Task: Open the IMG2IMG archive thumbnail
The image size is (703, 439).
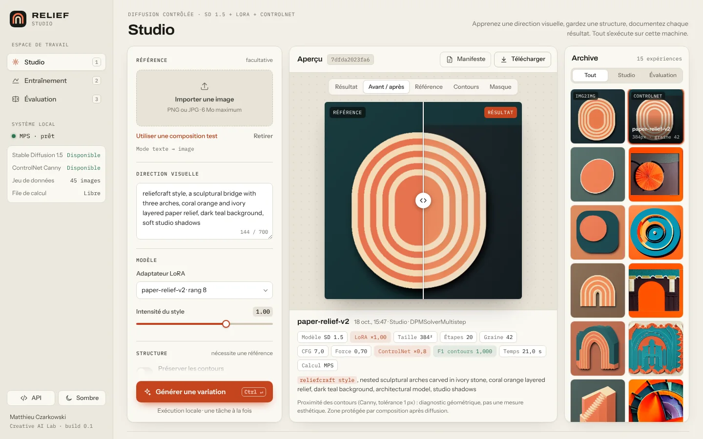Action: point(598,117)
